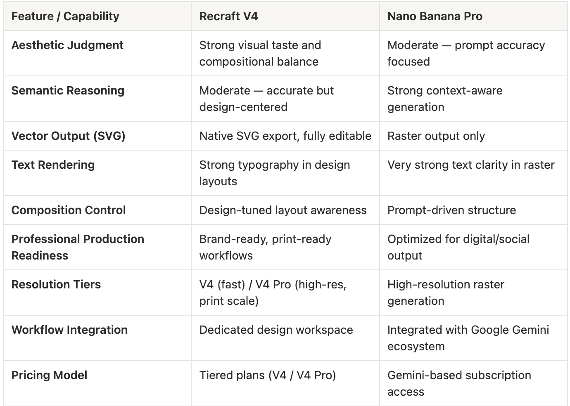The image size is (570, 406).
Task: Click the "Prompt-driven structure" cell
Action: [x=451, y=210]
